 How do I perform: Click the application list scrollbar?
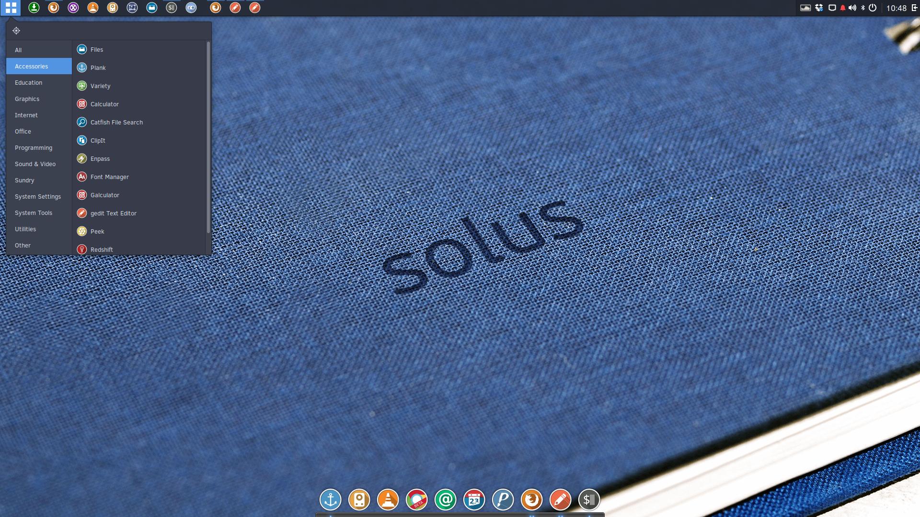(208, 138)
